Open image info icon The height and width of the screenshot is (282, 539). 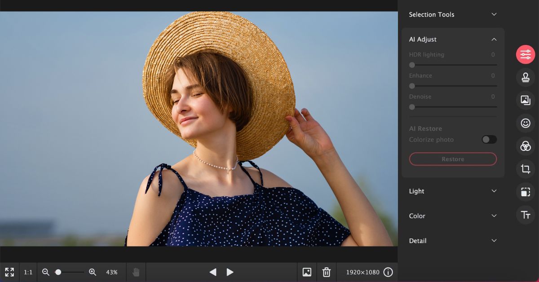click(x=388, y=272)
